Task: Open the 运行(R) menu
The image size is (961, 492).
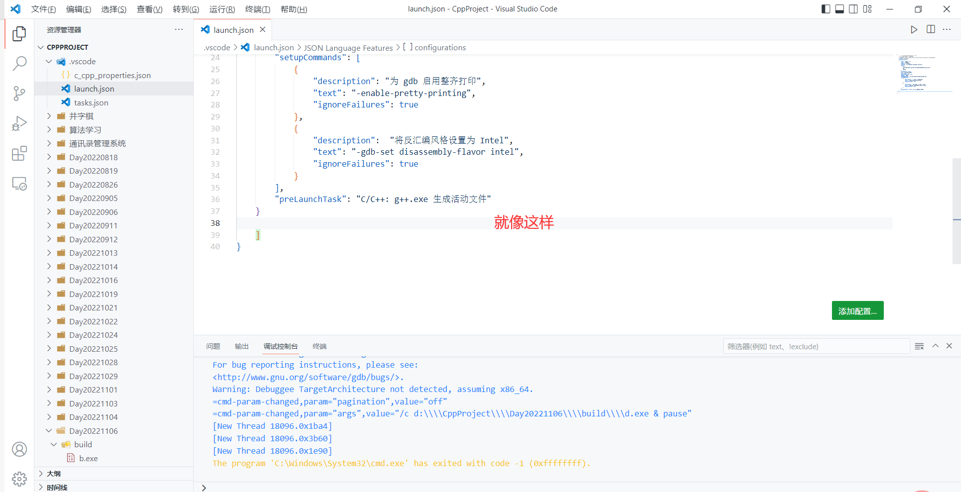Action: click(x=222, y=9)
